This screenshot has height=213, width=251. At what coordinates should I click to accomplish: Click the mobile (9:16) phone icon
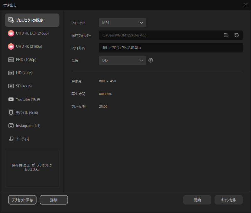(x=11, y=112)
